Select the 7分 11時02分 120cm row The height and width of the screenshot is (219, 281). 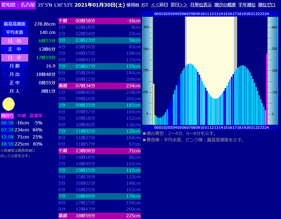[99, 131]
